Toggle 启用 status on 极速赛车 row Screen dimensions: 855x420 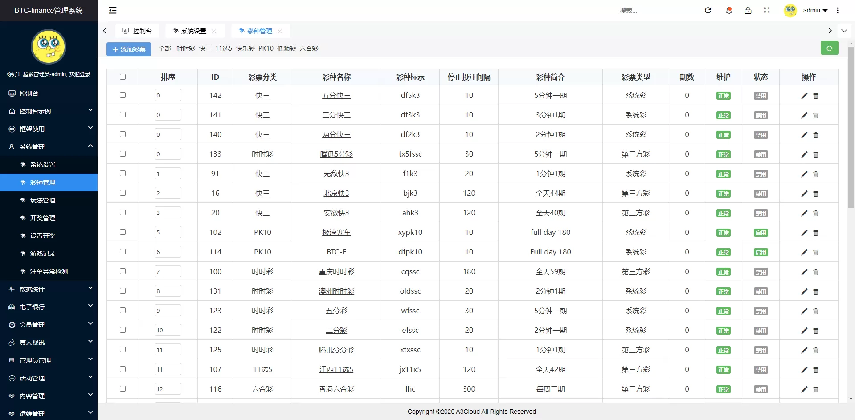pos(761,232)
